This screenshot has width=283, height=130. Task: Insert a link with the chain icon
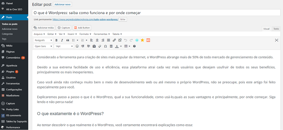[x=114, y=40]
